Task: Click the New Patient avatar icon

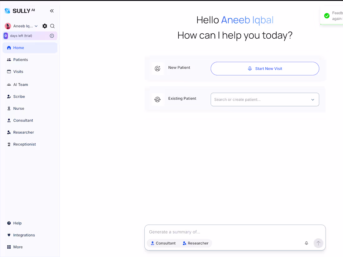Action: [x=157, y=69]
